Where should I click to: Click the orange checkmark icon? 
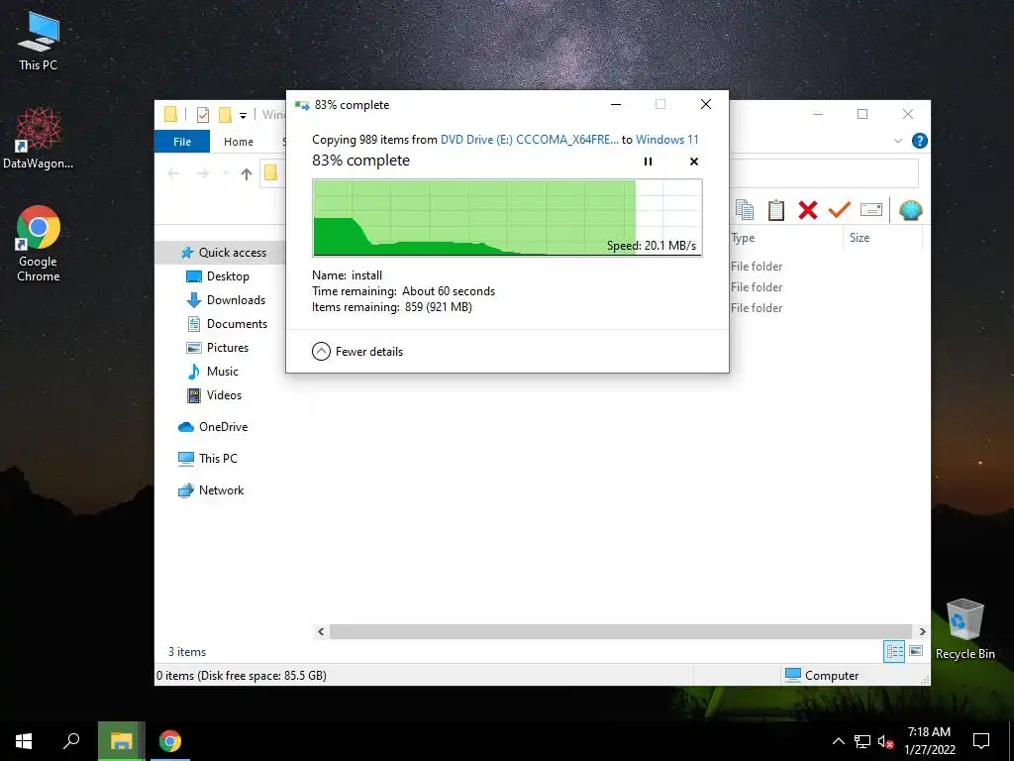click(839, 209)
